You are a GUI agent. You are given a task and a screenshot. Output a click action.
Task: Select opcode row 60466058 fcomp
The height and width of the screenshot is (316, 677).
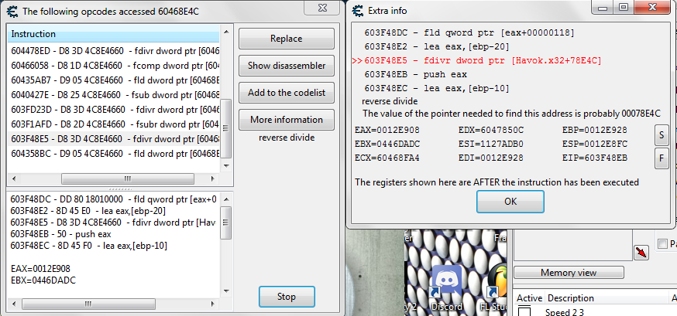[x=114, y=66]
